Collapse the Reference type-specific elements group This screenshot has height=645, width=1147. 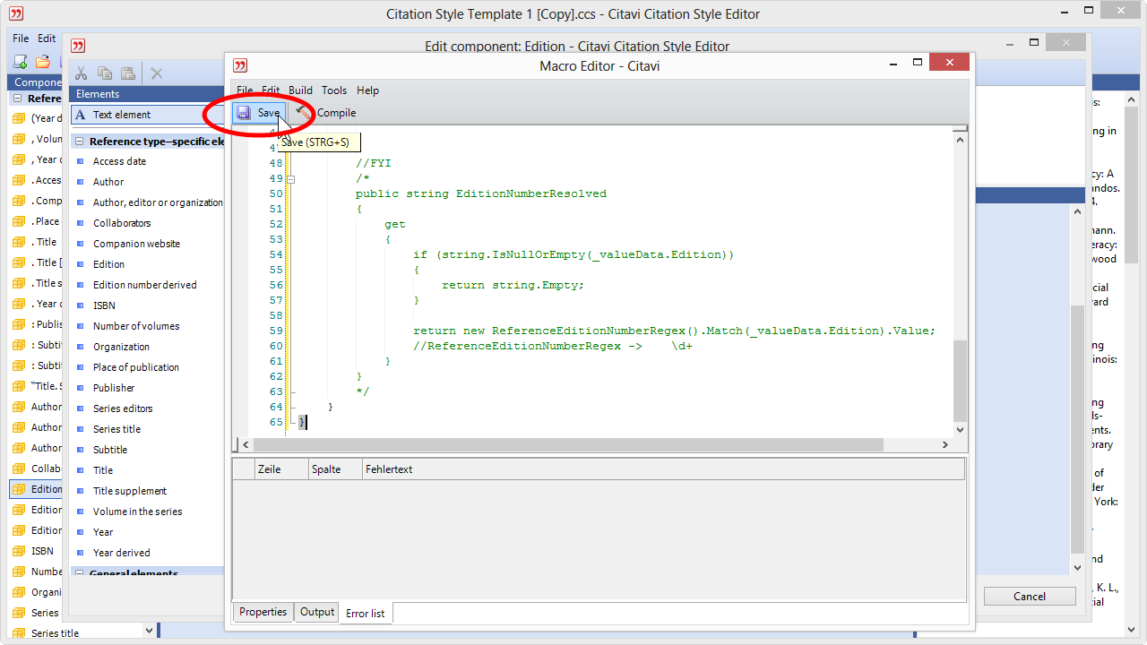(80, 142)
